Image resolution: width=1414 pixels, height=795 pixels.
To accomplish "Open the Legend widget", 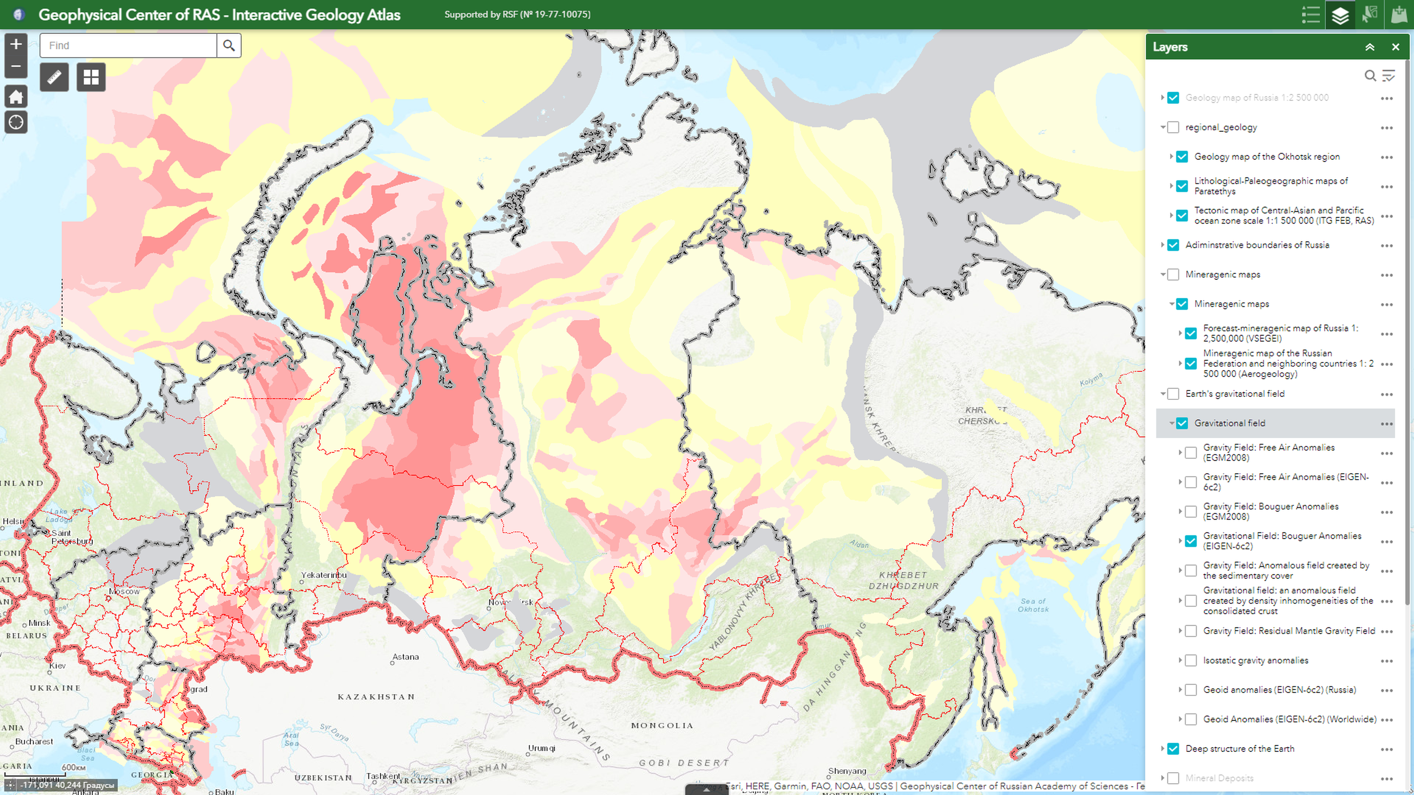I will click(1310, 15).
